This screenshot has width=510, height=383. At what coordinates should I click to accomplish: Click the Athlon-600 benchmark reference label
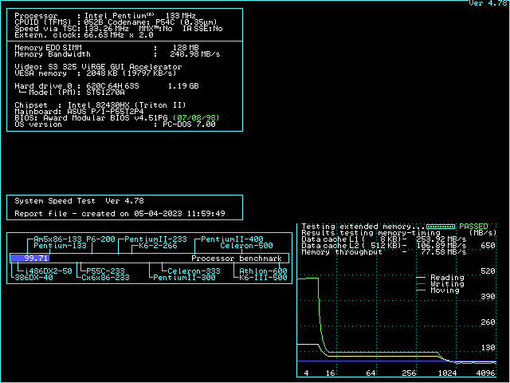264,271
